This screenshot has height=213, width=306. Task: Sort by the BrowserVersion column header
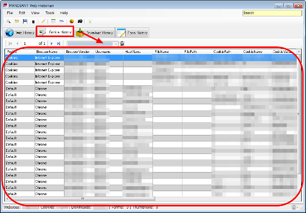coord(79,52)
